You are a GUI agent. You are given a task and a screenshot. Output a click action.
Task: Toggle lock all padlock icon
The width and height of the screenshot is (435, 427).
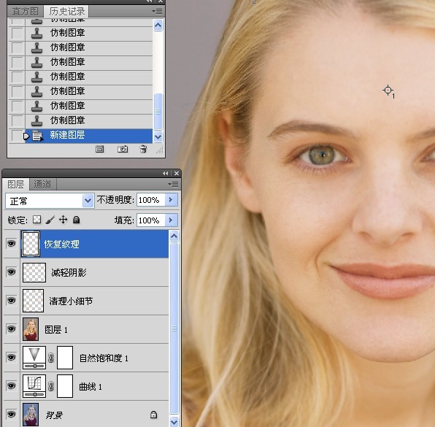(x=77, y=220)
